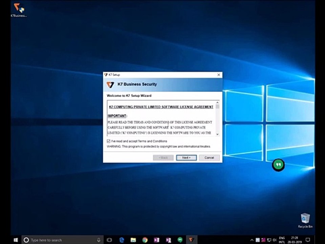The width and height of the screenshot is (325, 244).
Task: Launch Google Chrome from taskbar
Action: click(x=145, y=240)
